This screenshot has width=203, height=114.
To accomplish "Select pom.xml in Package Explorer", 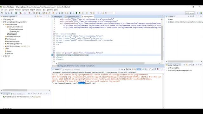I will (x=10, y=54).
